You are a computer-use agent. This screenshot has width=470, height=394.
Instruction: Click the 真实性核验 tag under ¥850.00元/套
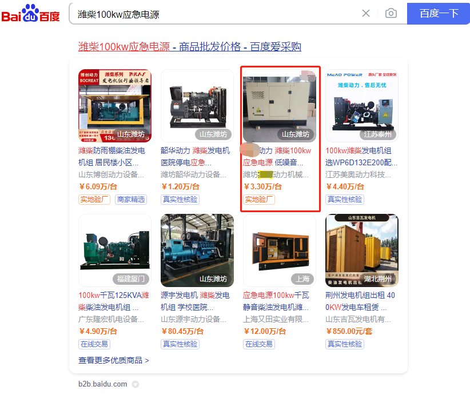point(345,344)
